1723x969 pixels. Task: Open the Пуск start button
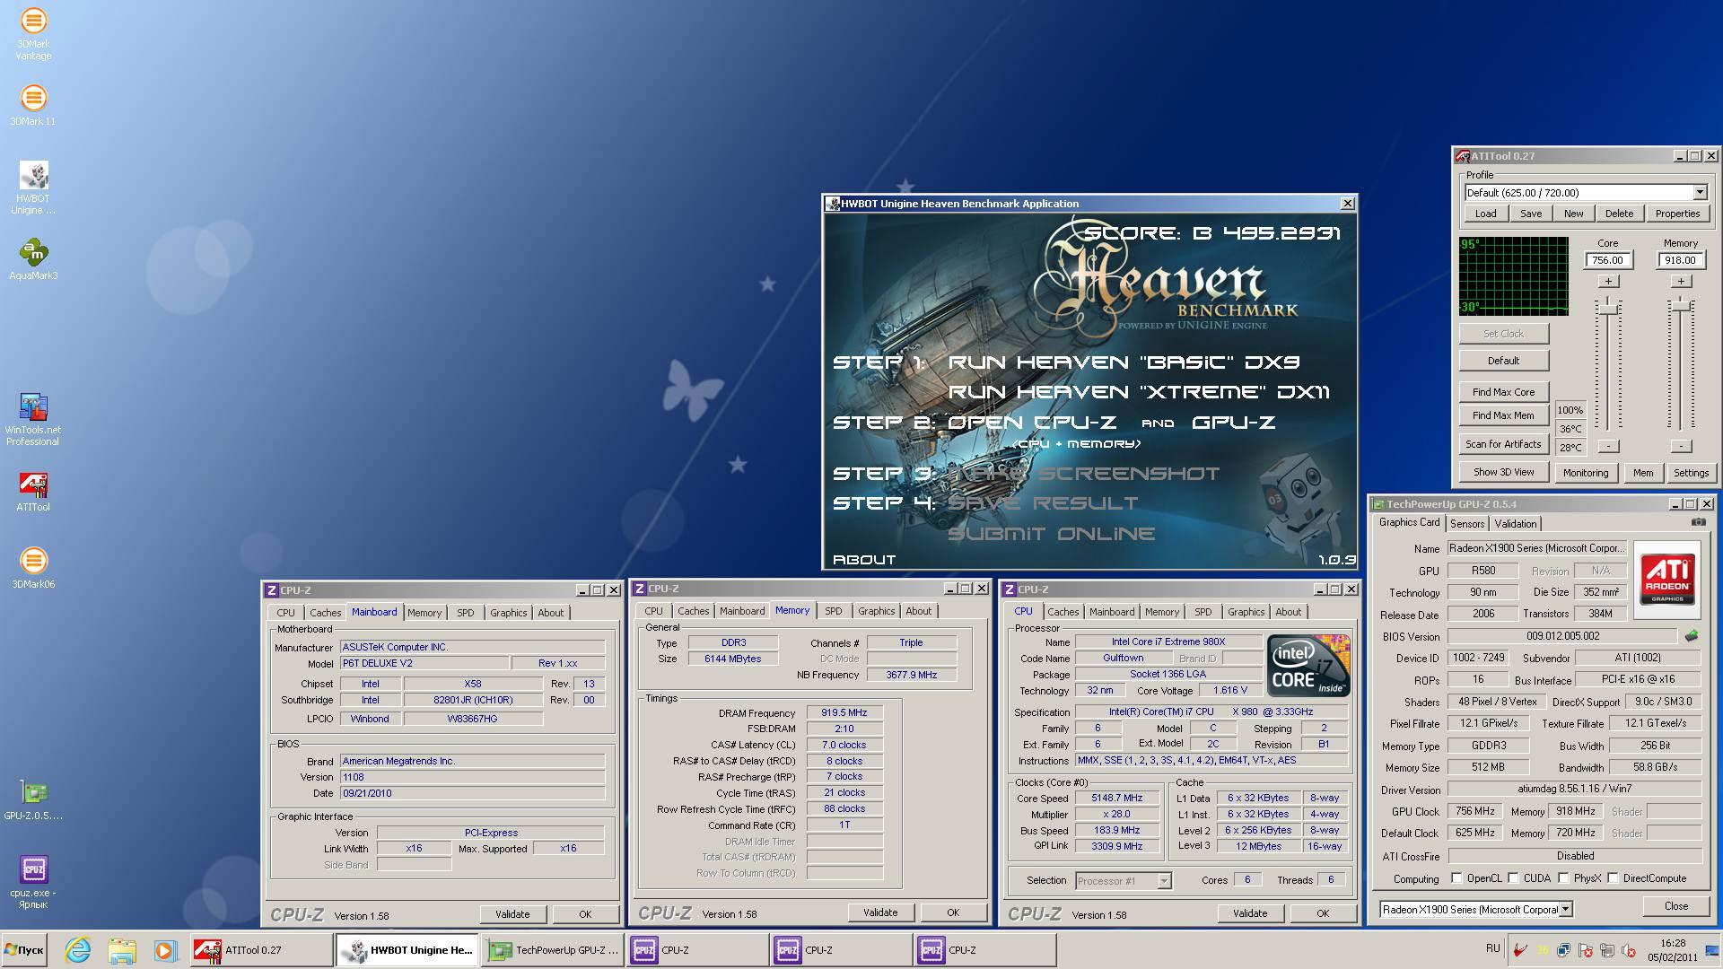tap(24, 950)
